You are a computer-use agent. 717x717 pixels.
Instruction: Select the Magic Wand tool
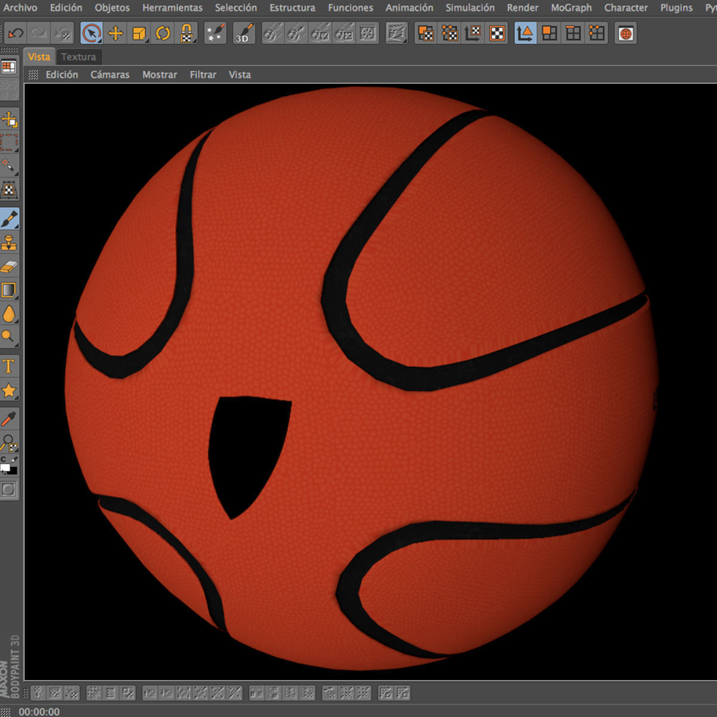pyautogui.click(x=9, y=166)
